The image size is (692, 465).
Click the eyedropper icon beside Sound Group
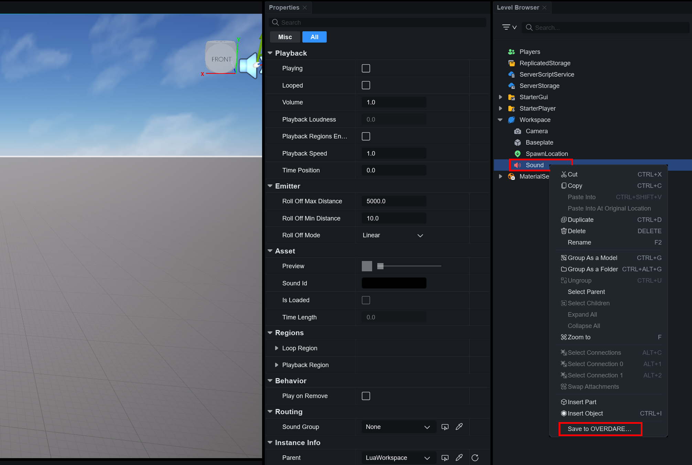click(x=459, y=427)
